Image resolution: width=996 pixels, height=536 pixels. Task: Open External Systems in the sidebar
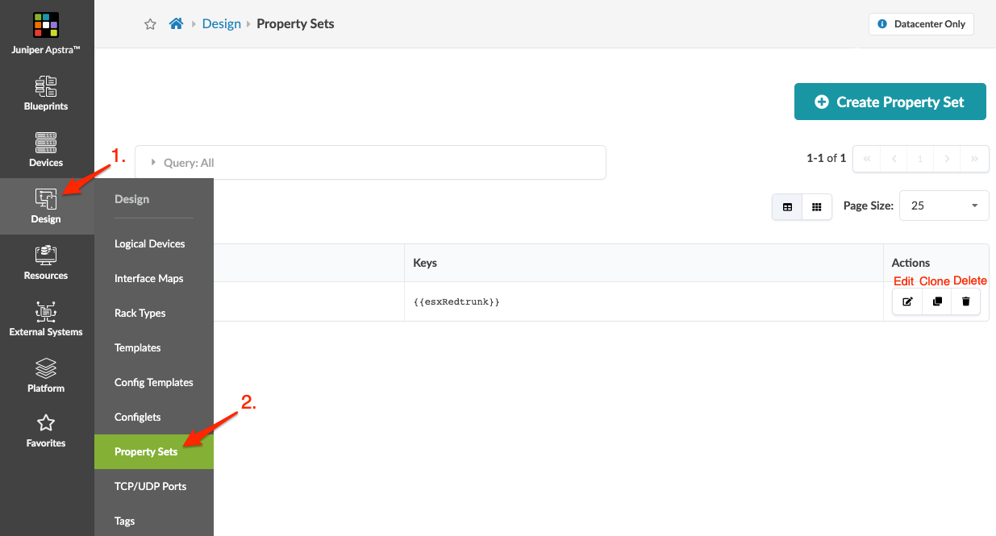pos(46,319)
